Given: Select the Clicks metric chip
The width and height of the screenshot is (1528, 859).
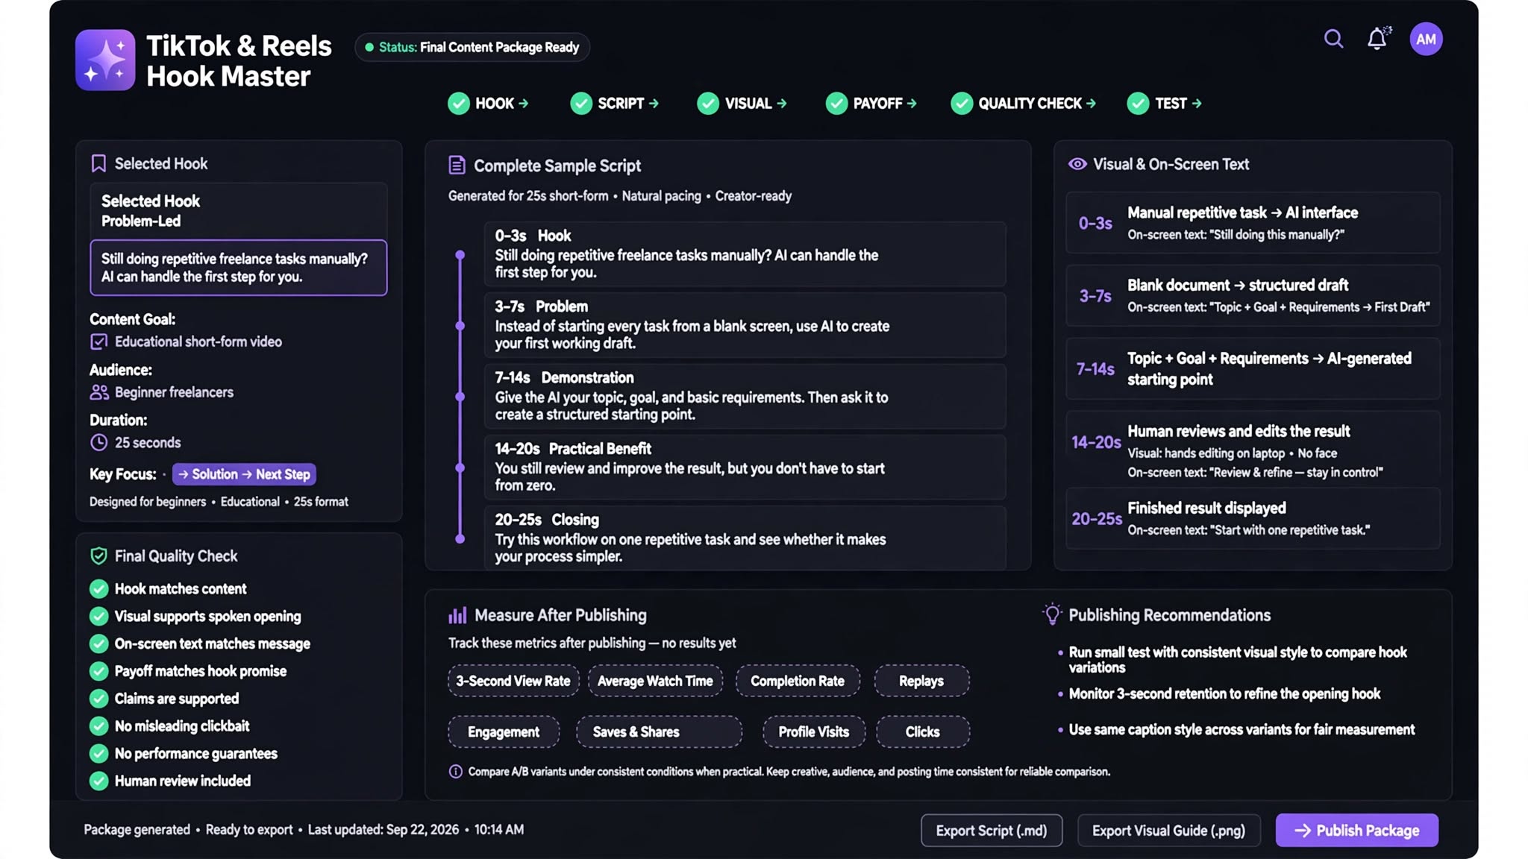Looking at the screenshot, I should (922, 731).
